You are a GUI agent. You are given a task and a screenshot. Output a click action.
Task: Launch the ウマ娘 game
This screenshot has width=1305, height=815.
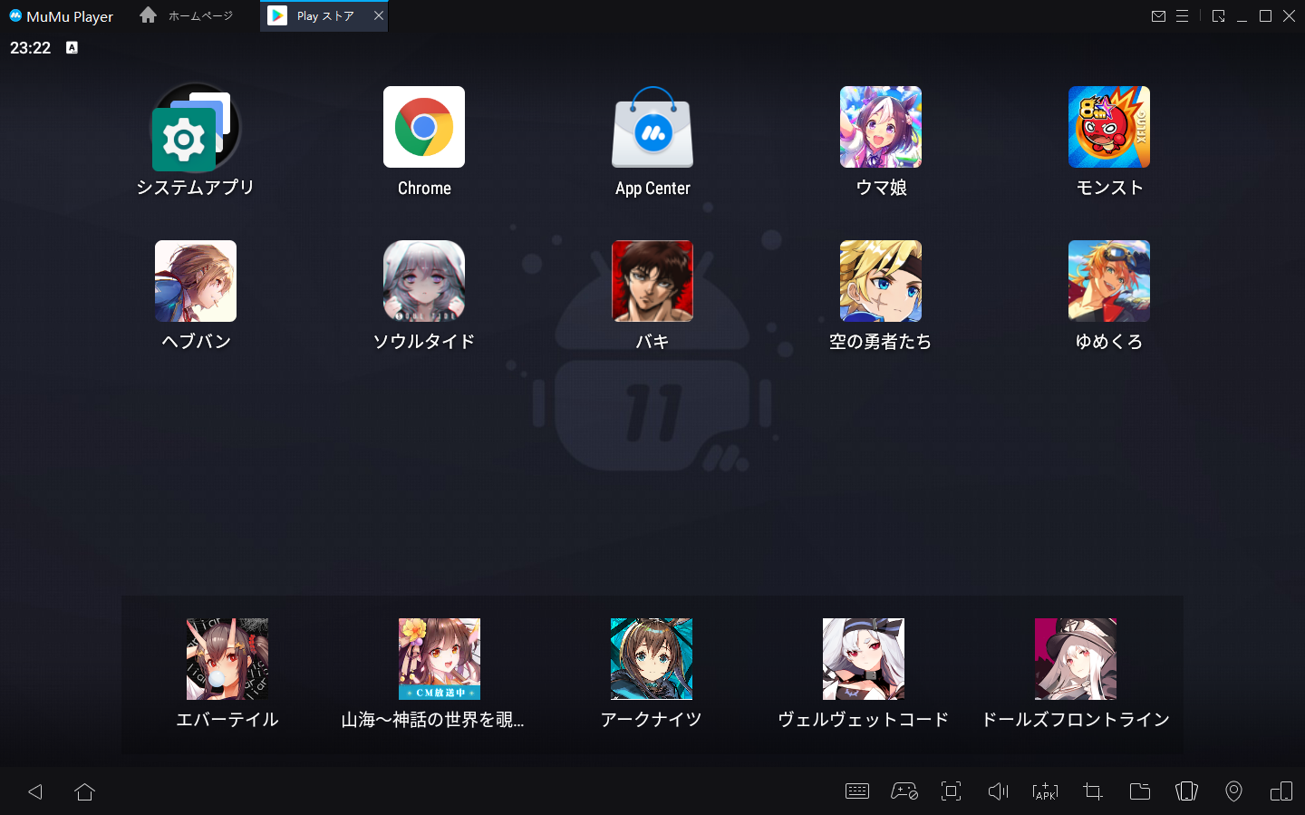[881, 127]
